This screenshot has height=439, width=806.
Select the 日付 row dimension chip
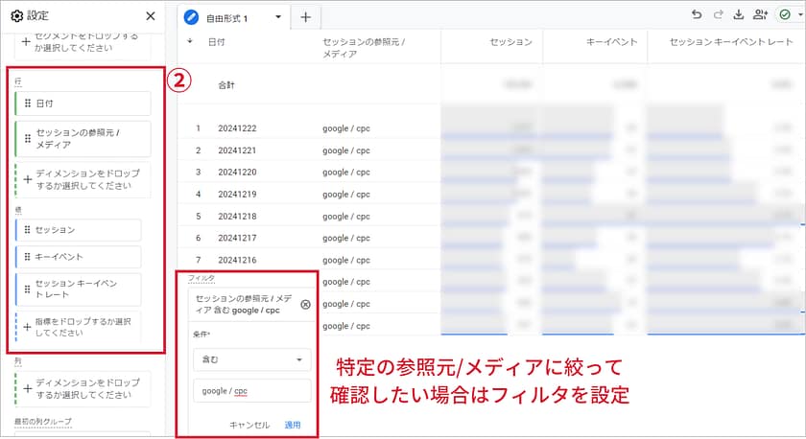(83, 104)
